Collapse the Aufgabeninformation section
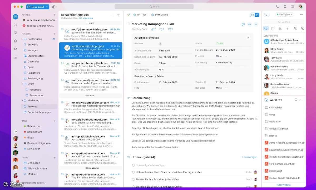316x190 pixels. (248, 38)
